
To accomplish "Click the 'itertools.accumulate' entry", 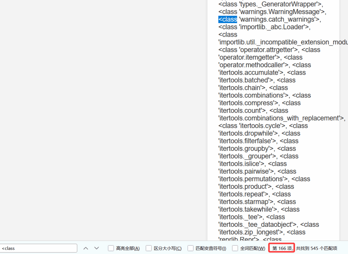I will (x=251, y=73).
